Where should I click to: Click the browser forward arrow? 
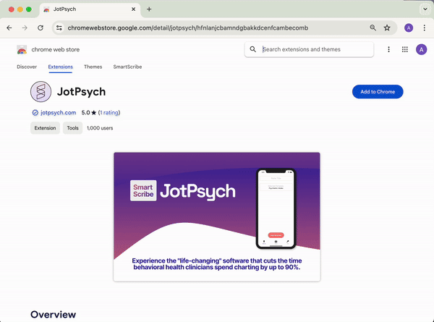click(25, 27)
